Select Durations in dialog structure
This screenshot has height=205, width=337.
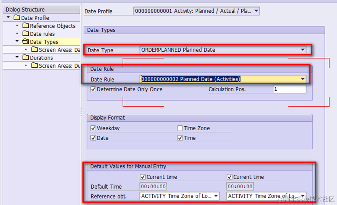click(41, 58)
